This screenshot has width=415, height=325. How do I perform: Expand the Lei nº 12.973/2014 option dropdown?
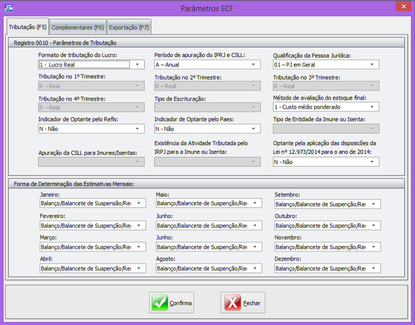click(372, 162)
